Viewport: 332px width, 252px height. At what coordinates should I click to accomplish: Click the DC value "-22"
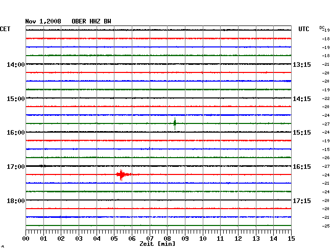pyautogui.click(x=326, y=98)
